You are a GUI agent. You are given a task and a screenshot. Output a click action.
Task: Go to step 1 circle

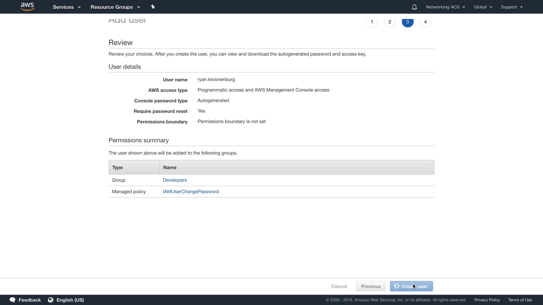372,22
